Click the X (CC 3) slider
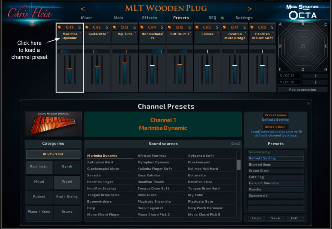Viewport: 332px width, 229px height. [x=315, y=76]
